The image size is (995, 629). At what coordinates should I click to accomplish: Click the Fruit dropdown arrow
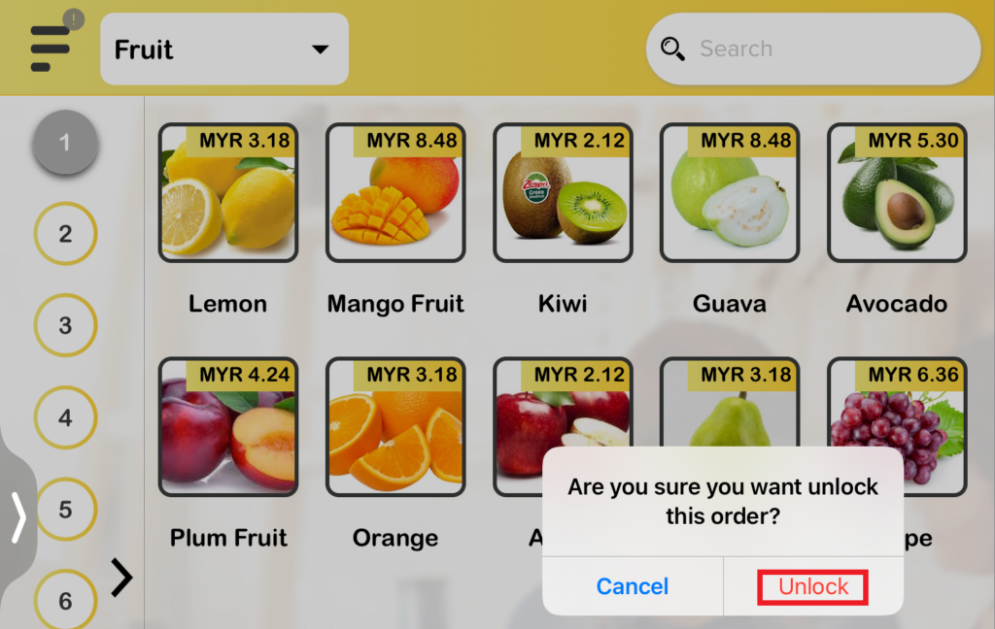(321, 50)
